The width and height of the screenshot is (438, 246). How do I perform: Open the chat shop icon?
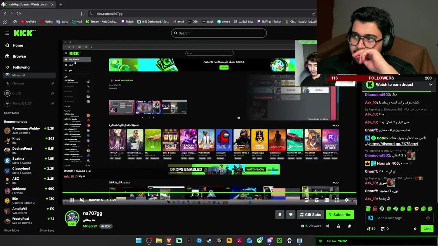coord(383,229)
